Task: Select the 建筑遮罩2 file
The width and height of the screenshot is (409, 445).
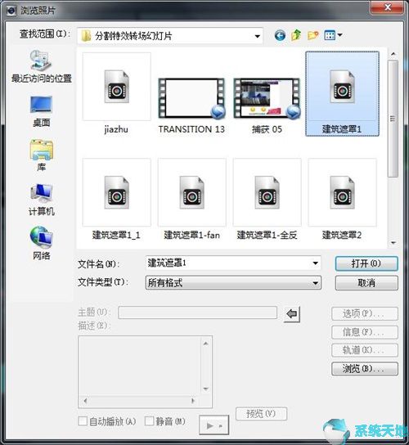Action: 342,200
